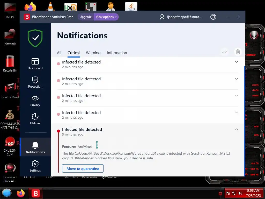Open the Java coffee cup desktop icon
This screenshot has width=265, height=199.
pos(131,6)
